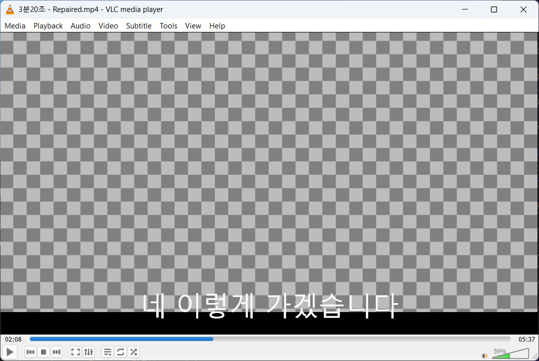Open the Playback menu
This screenshot has width=539, height=361.
coord(48,26)
